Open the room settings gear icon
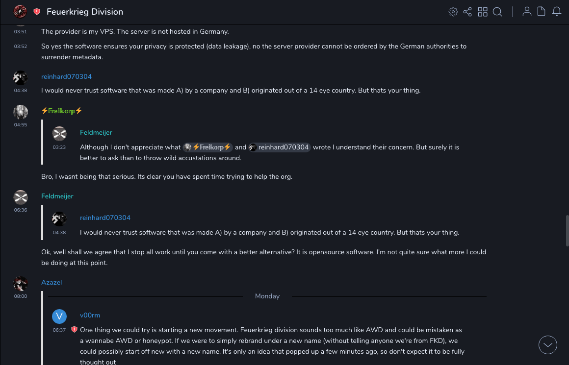Viewport: 569px width, 365px height. 453,12
